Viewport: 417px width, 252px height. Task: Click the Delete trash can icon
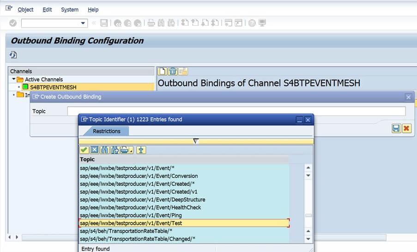(173, 71)
